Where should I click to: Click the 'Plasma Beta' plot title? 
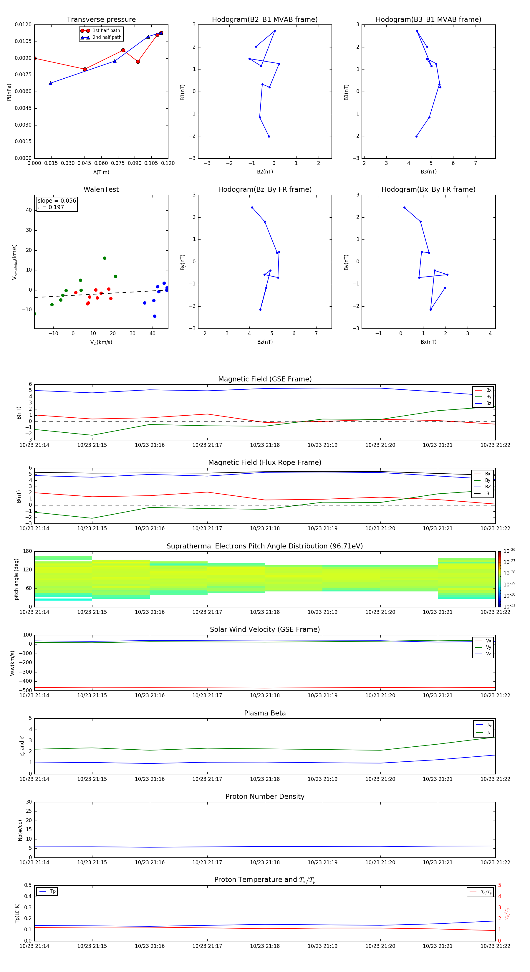click(265, 713)
